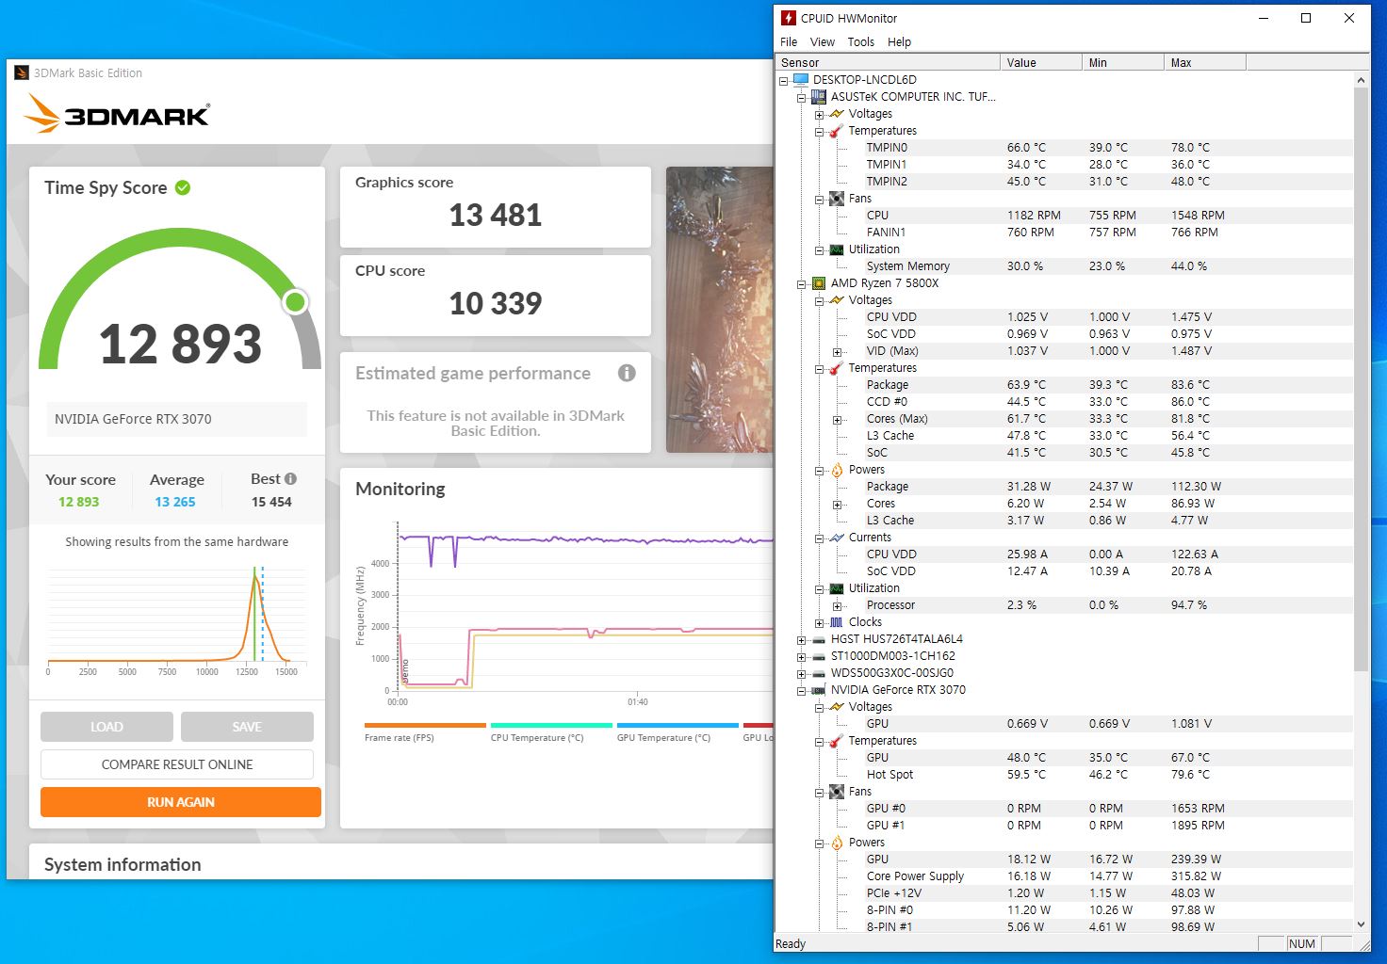Click the Frame rate (FPS) orange legend bar
This screenshot has height=964, width=1387.
click(425, 725)
